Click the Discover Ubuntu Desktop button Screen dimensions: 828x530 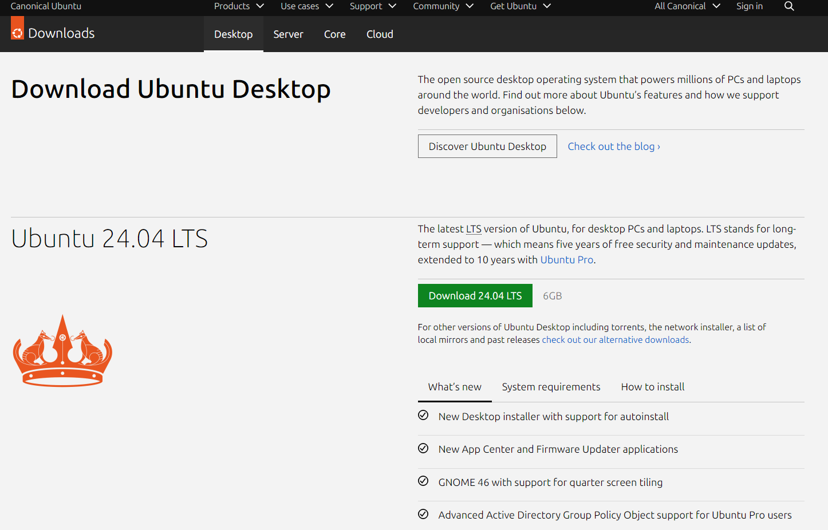pyautogui.click(x=487, y=146)
